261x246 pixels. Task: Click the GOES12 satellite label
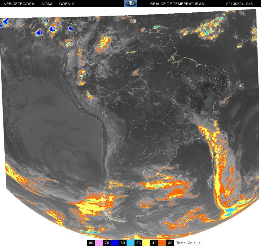click(67, 4)
